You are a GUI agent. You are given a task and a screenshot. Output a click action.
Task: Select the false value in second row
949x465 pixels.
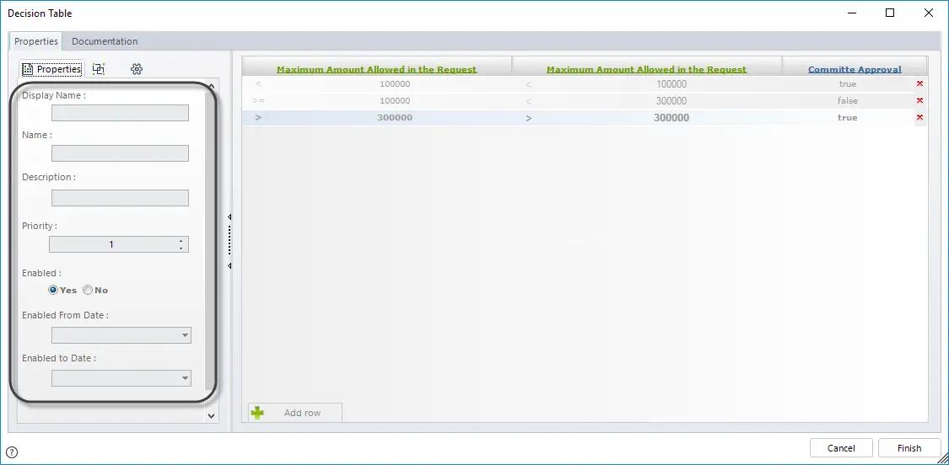[x=847, y=100]
